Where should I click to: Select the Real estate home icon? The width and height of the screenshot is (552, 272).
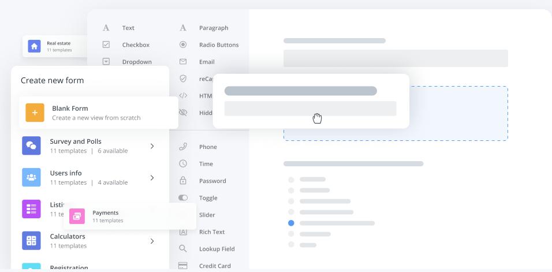pos(35,46)
